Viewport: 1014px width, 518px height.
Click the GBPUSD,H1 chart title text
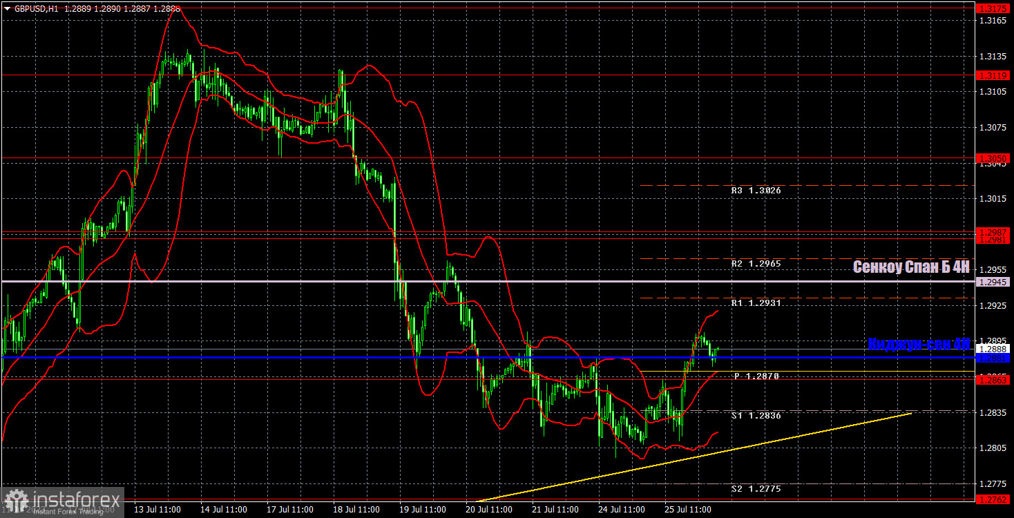[x=37, y=9]
